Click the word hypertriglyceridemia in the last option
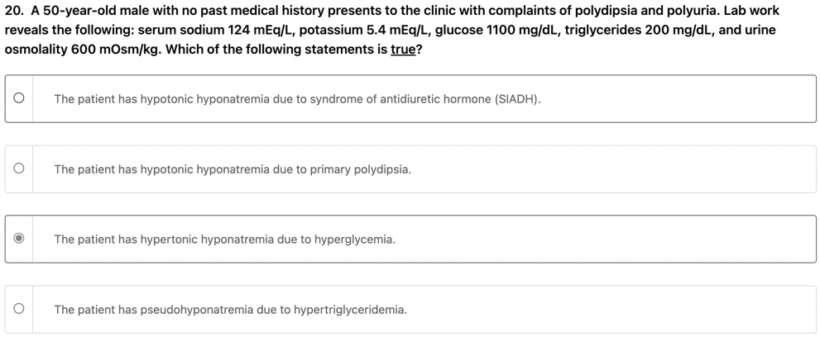 tap(350, 310)
